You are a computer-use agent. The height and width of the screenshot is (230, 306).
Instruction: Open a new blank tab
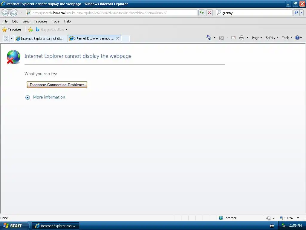(x=126, y=38)
